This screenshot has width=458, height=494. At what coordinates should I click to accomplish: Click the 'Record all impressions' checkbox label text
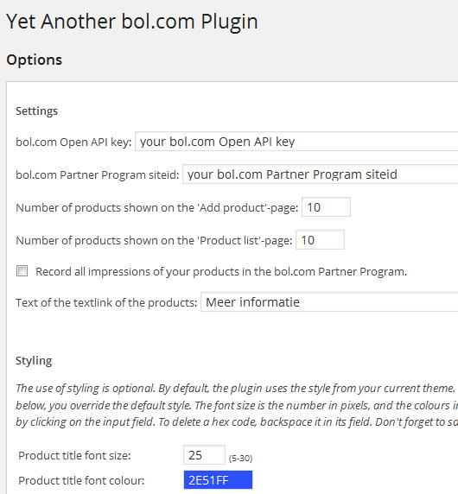click(221, 271)
